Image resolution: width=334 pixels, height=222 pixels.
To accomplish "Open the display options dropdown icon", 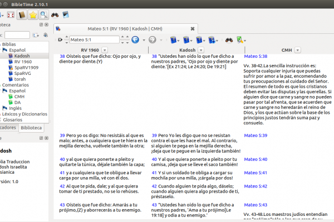I will 242,40.
